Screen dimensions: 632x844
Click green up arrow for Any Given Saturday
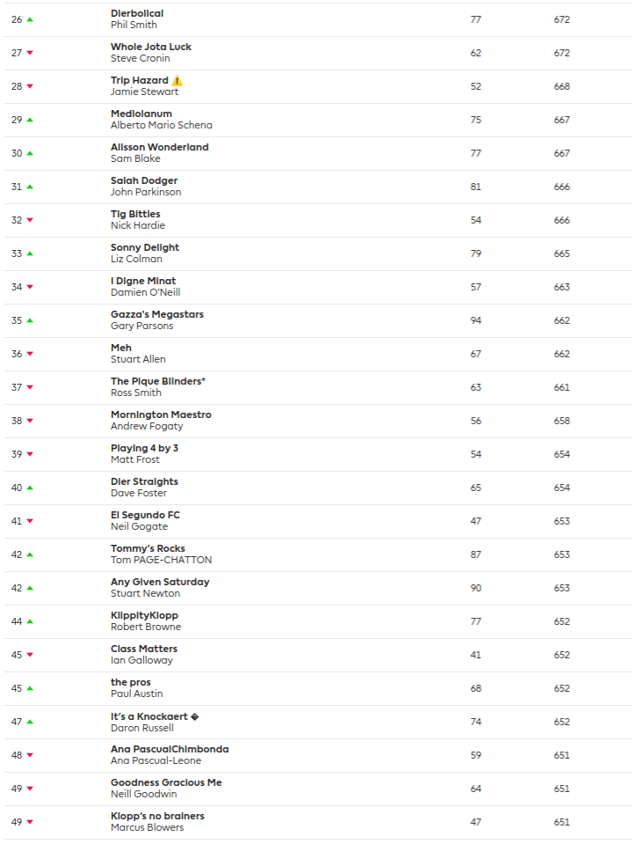coord(30,588)
